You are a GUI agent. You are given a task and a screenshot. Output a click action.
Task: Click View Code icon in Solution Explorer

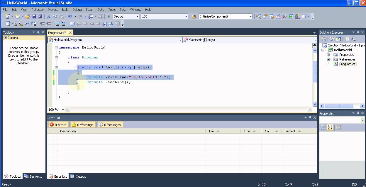(347, 39)
